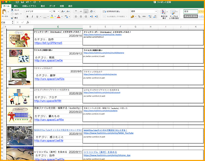Click the format as table icon
Image resolution: width=205 pixels, height=161 pixels.
(173, 12)
